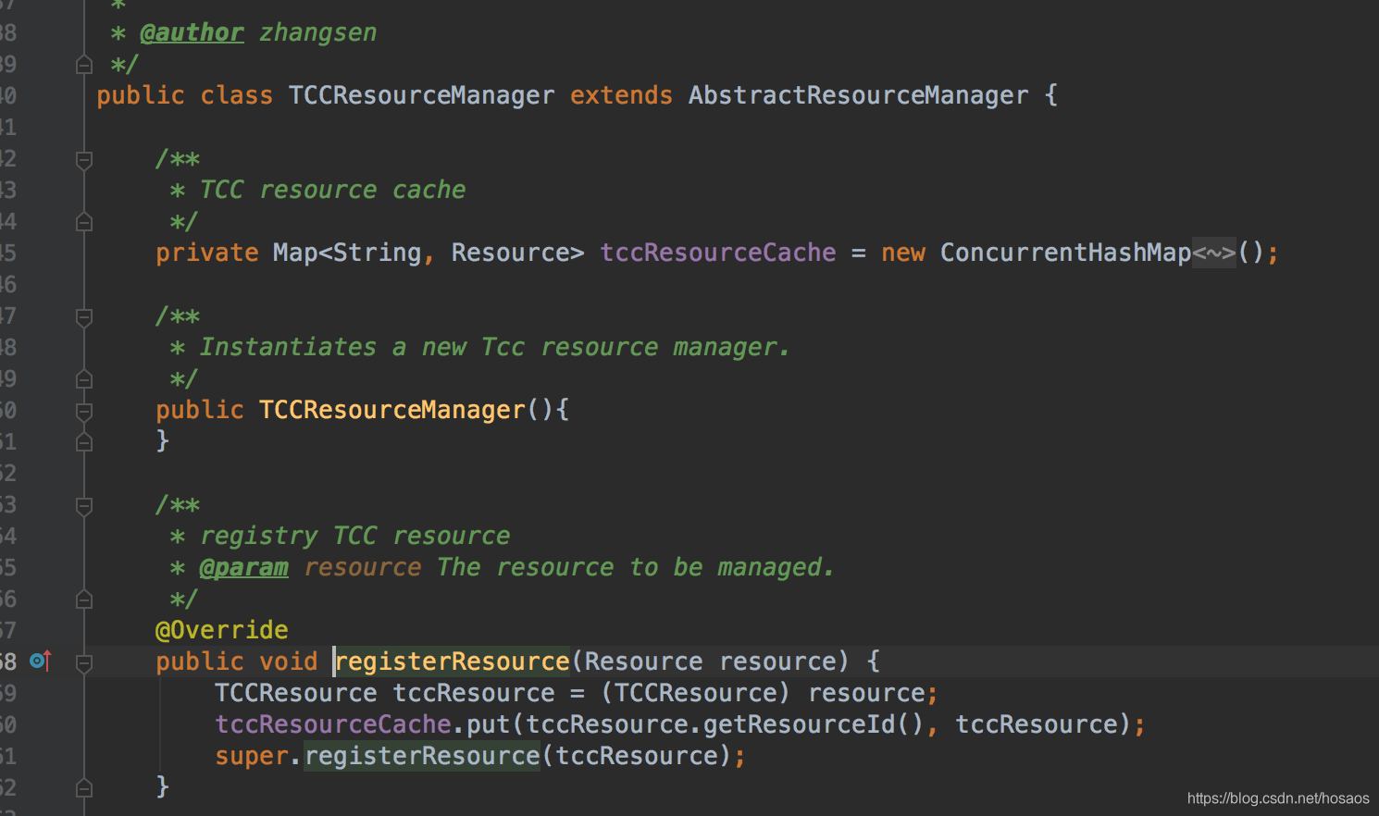1379x816 pixels.
Task: Click the author name zhangsen
Action: point(317,32)
